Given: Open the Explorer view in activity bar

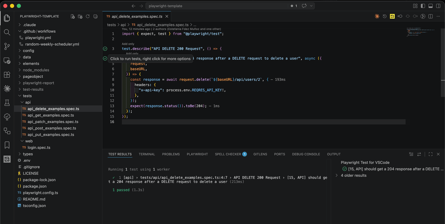Looking at the screenshot, I should coord(7,18).
